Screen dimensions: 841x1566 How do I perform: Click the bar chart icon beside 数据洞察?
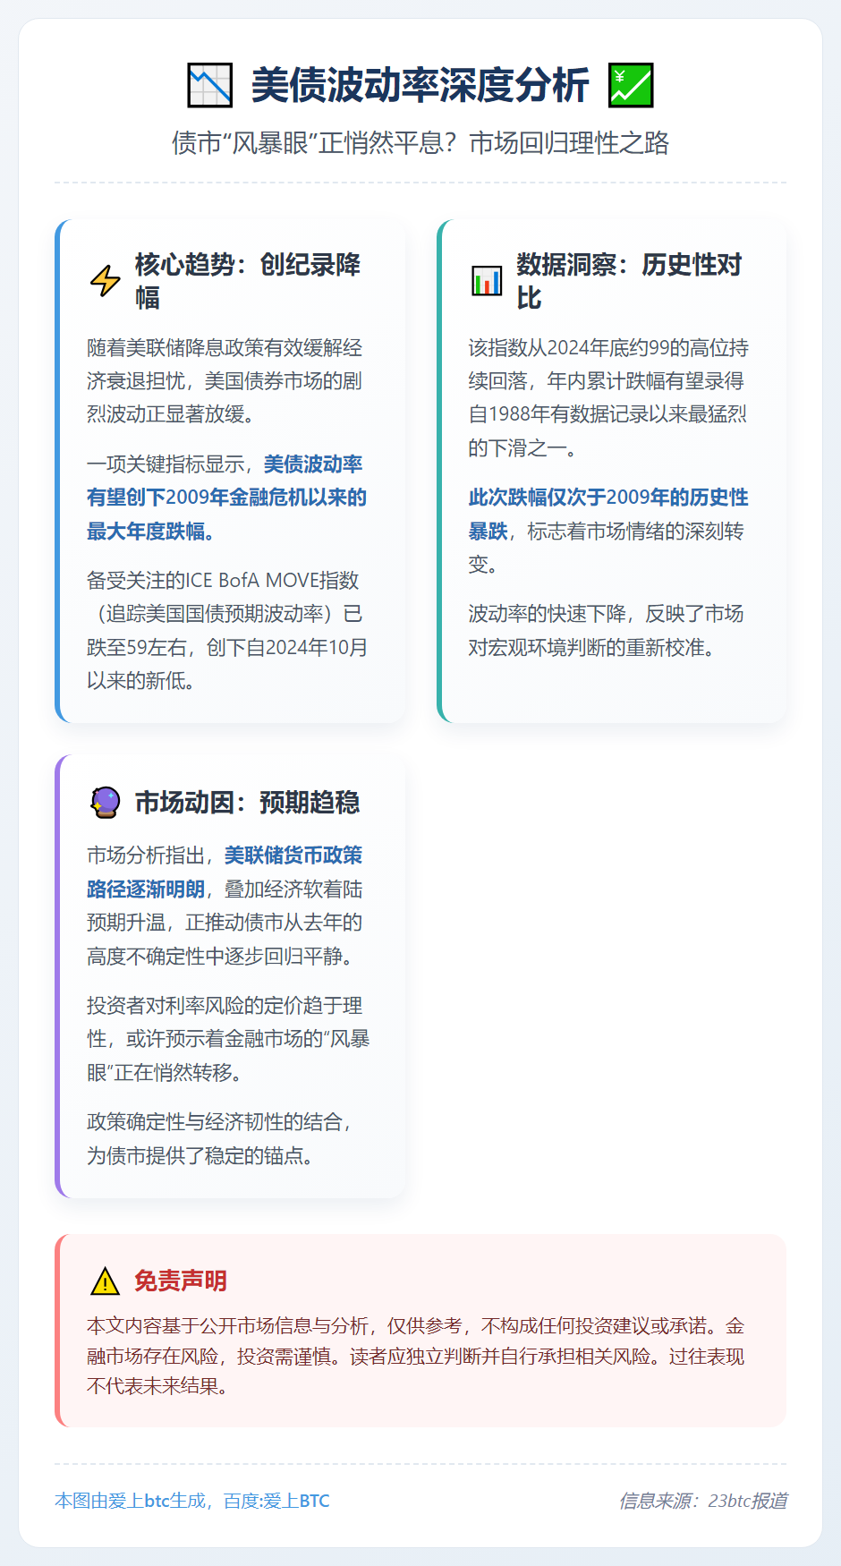[x=487, y=281]
